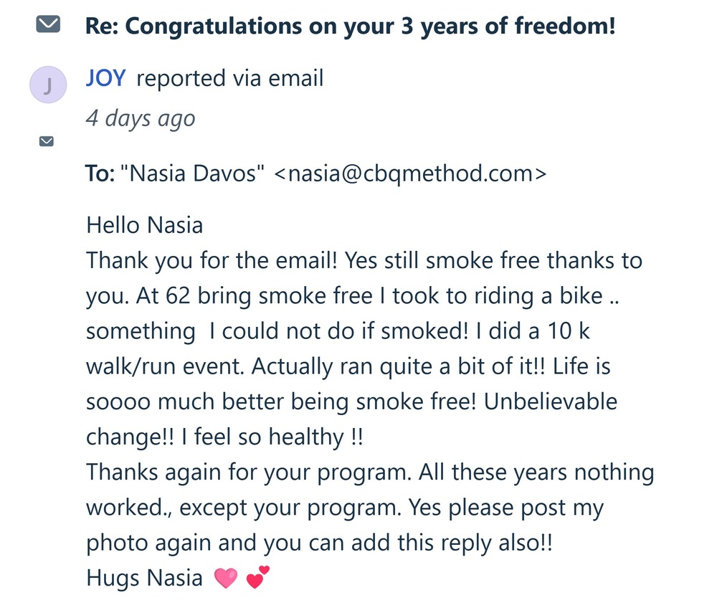Screen dimensions: 717x613
Task: Click the 'Hugs Nasia' sign-off text
Action: [144, 578]
